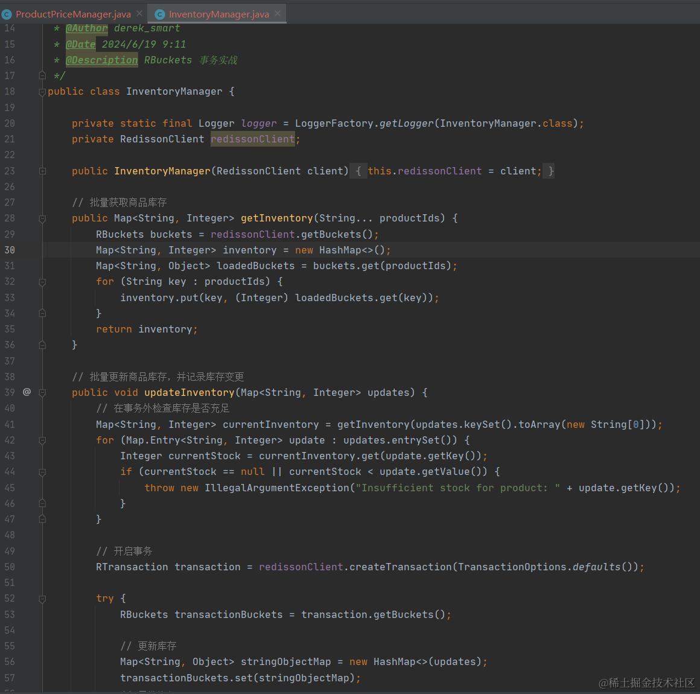Select the InventoryManager.java tab
The image size is (700, 694).
tap(218, 14)
